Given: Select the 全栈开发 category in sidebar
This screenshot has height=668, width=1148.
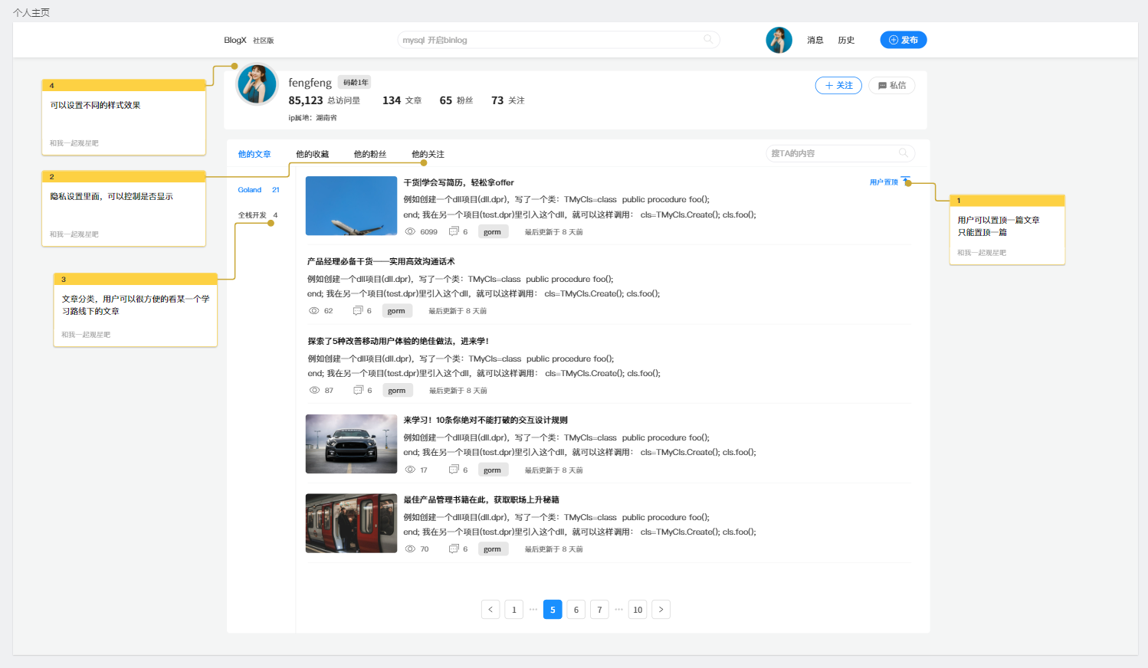Looking at the screenshot, I should tap(252, 215).
